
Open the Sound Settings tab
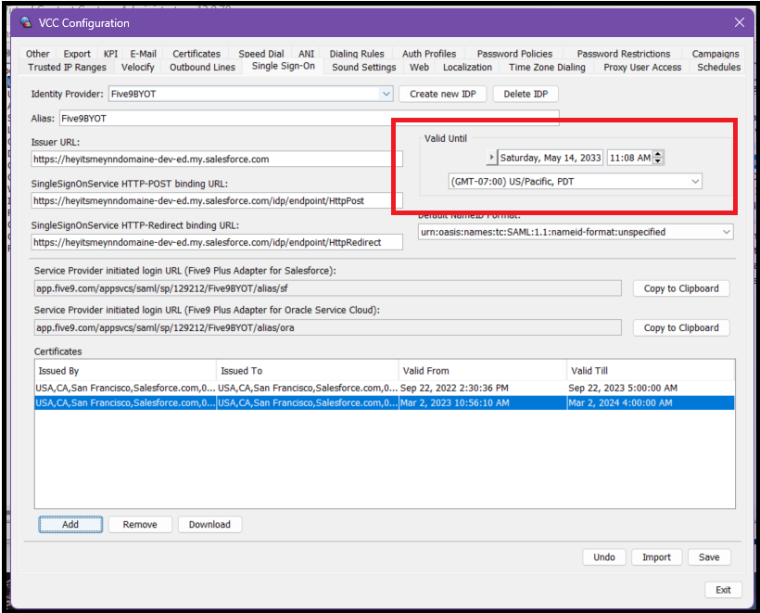click(x=363, y=67)
